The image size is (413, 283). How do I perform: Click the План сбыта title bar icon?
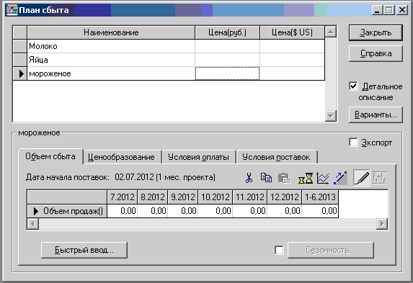(12, 10)
